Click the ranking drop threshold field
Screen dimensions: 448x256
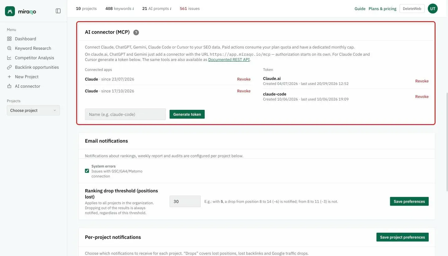(185, 202)
